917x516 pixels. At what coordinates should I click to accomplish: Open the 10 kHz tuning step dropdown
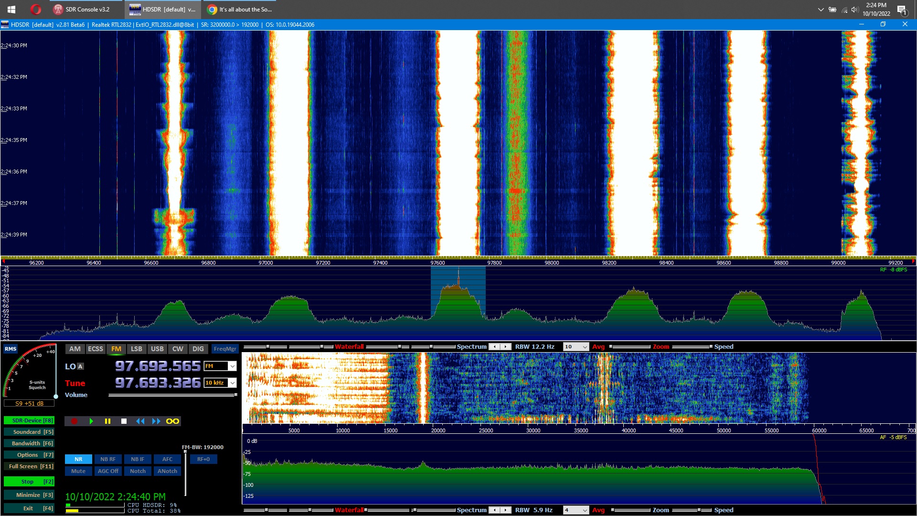tap(232, 383)
